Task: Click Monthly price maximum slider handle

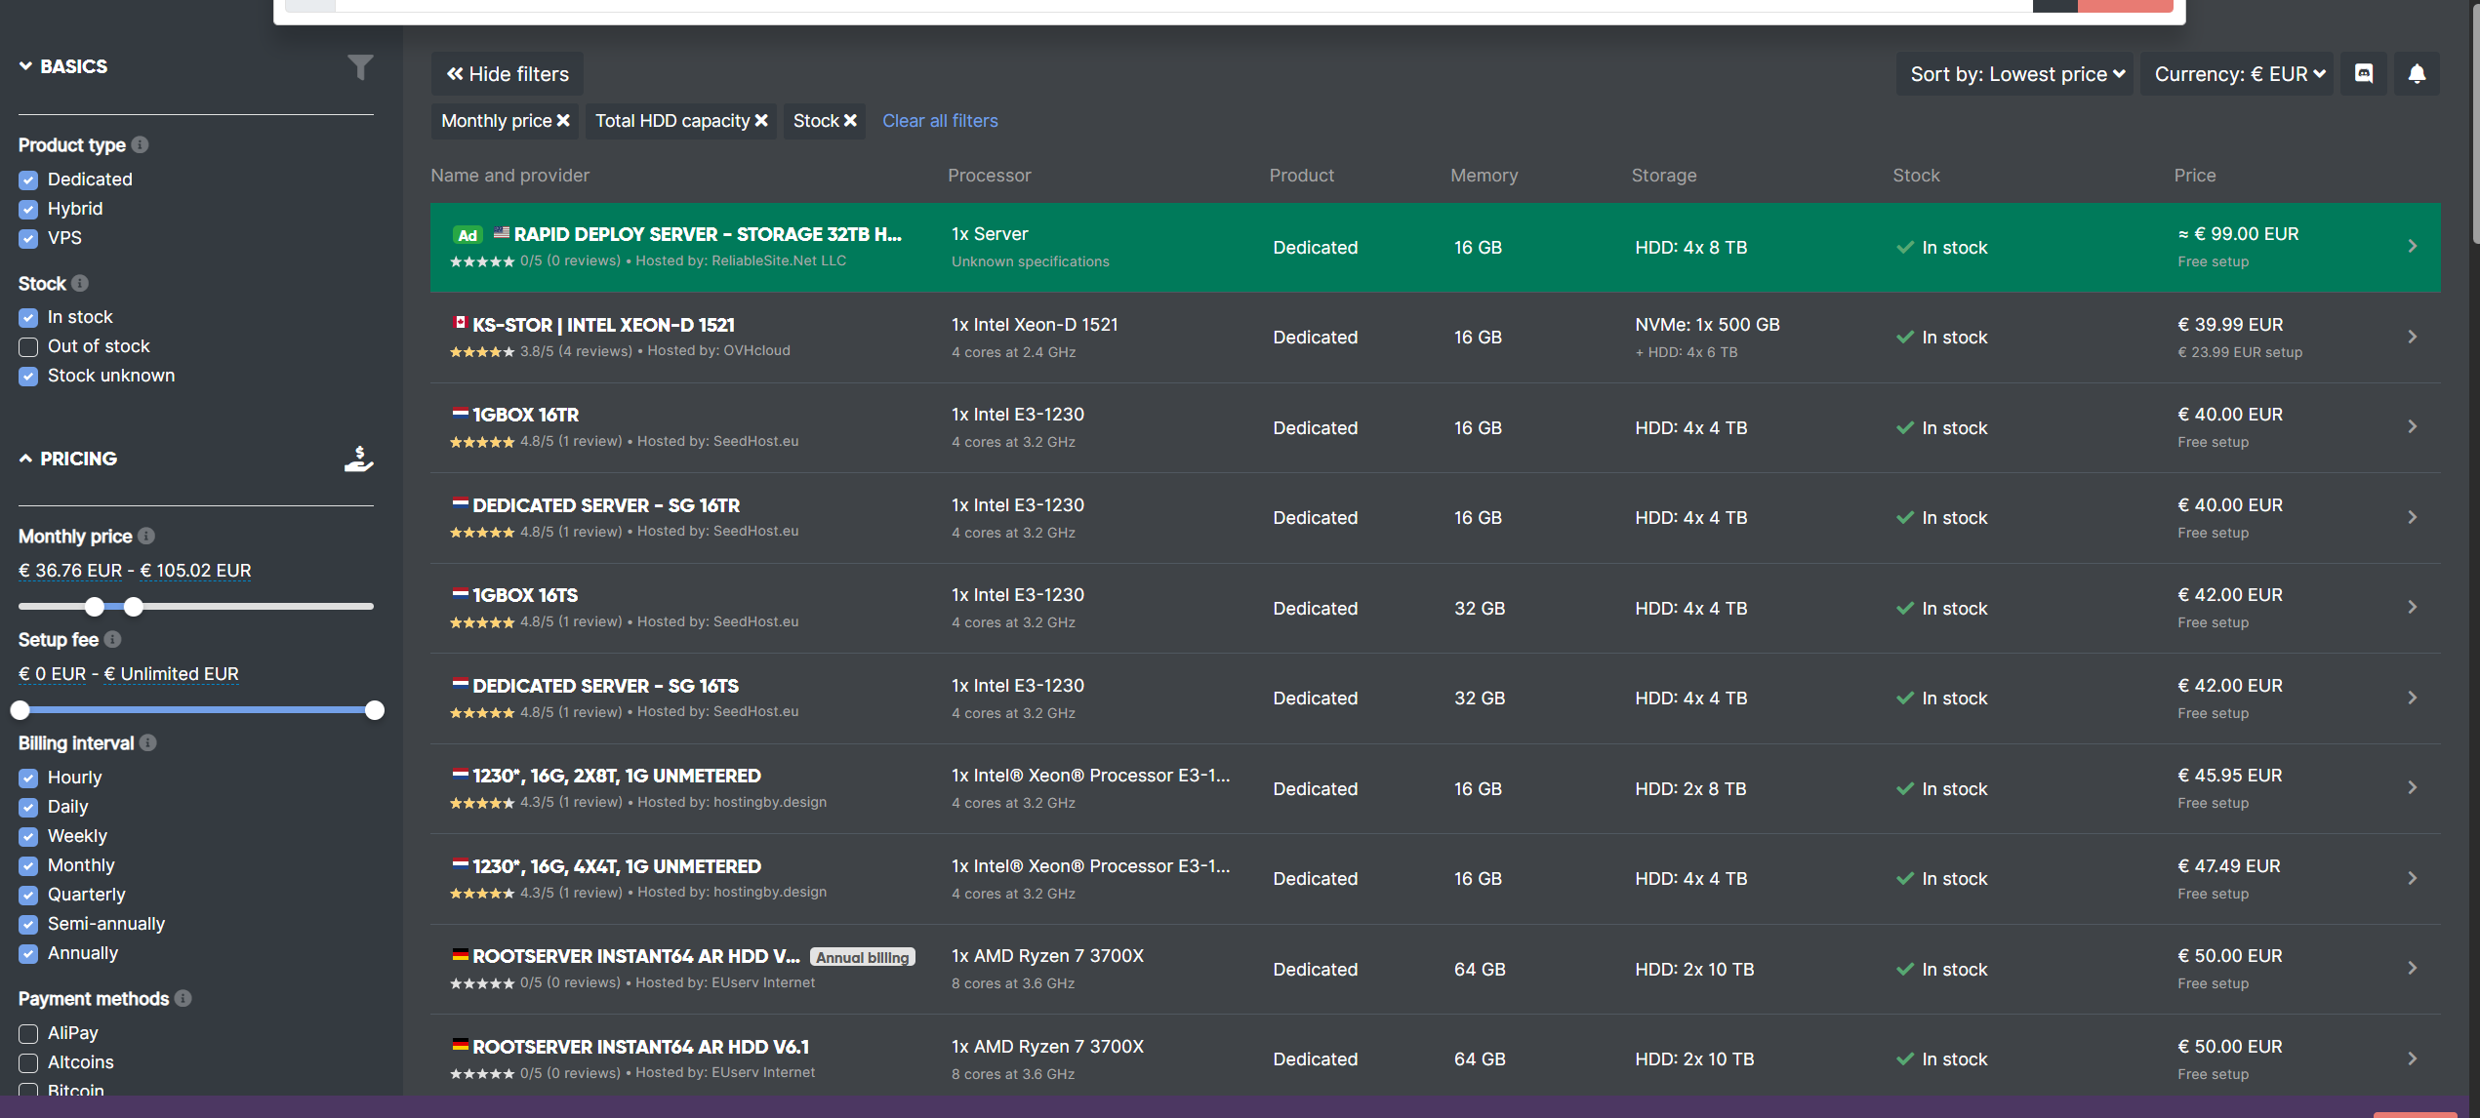Action: [134, 607]
